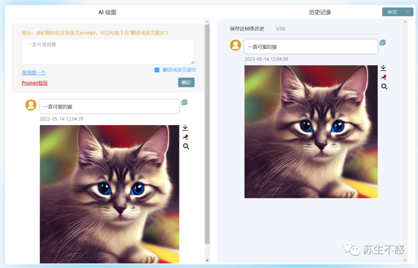Viewport: 418px width, 268px height.
Task: Click prompt bubble in AI 绘图 panel
Action: click(110, 107)
